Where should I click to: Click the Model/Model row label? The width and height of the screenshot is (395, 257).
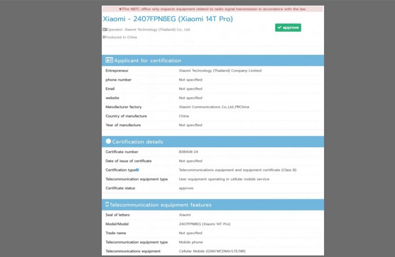[x=117, y=224]
